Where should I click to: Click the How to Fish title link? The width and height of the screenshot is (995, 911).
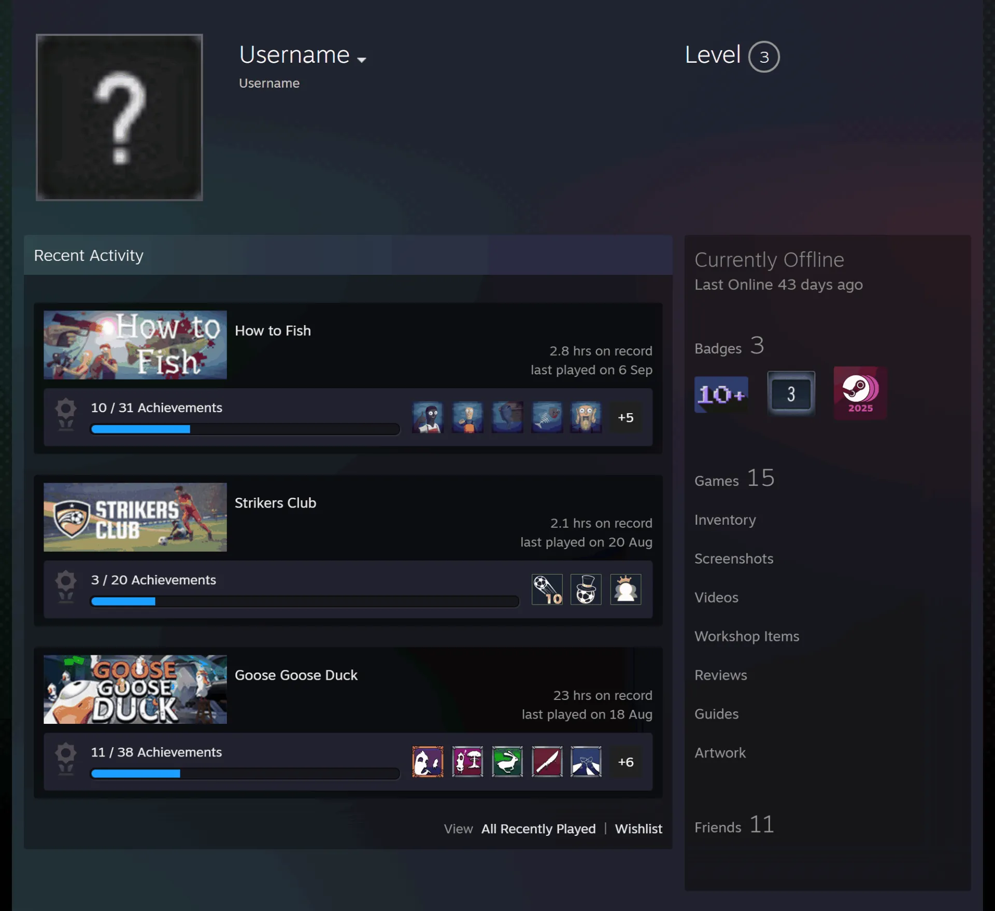[x=273, y=331]
